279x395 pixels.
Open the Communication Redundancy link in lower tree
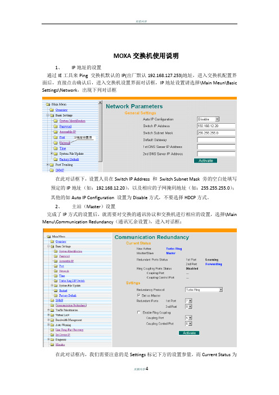pyautogui.click(x=71, y=306)
